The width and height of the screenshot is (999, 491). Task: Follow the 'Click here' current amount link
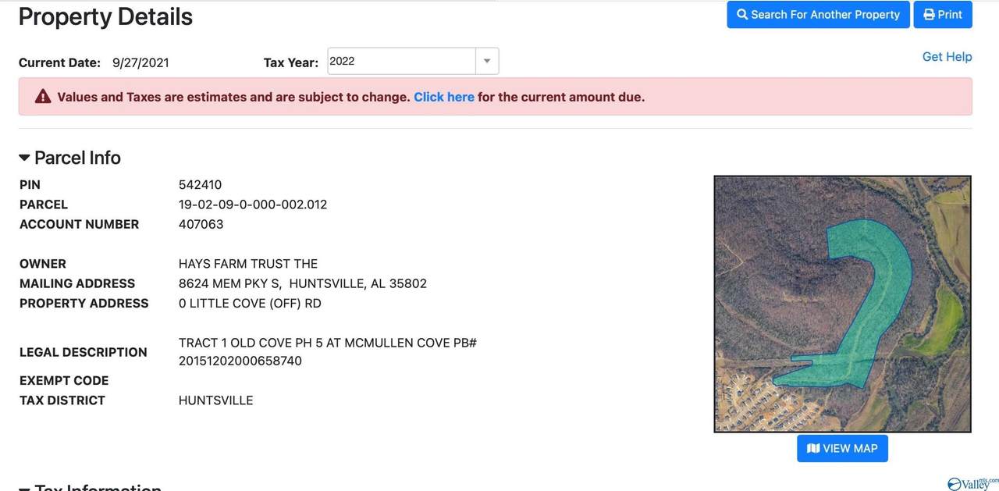[444, 97]
